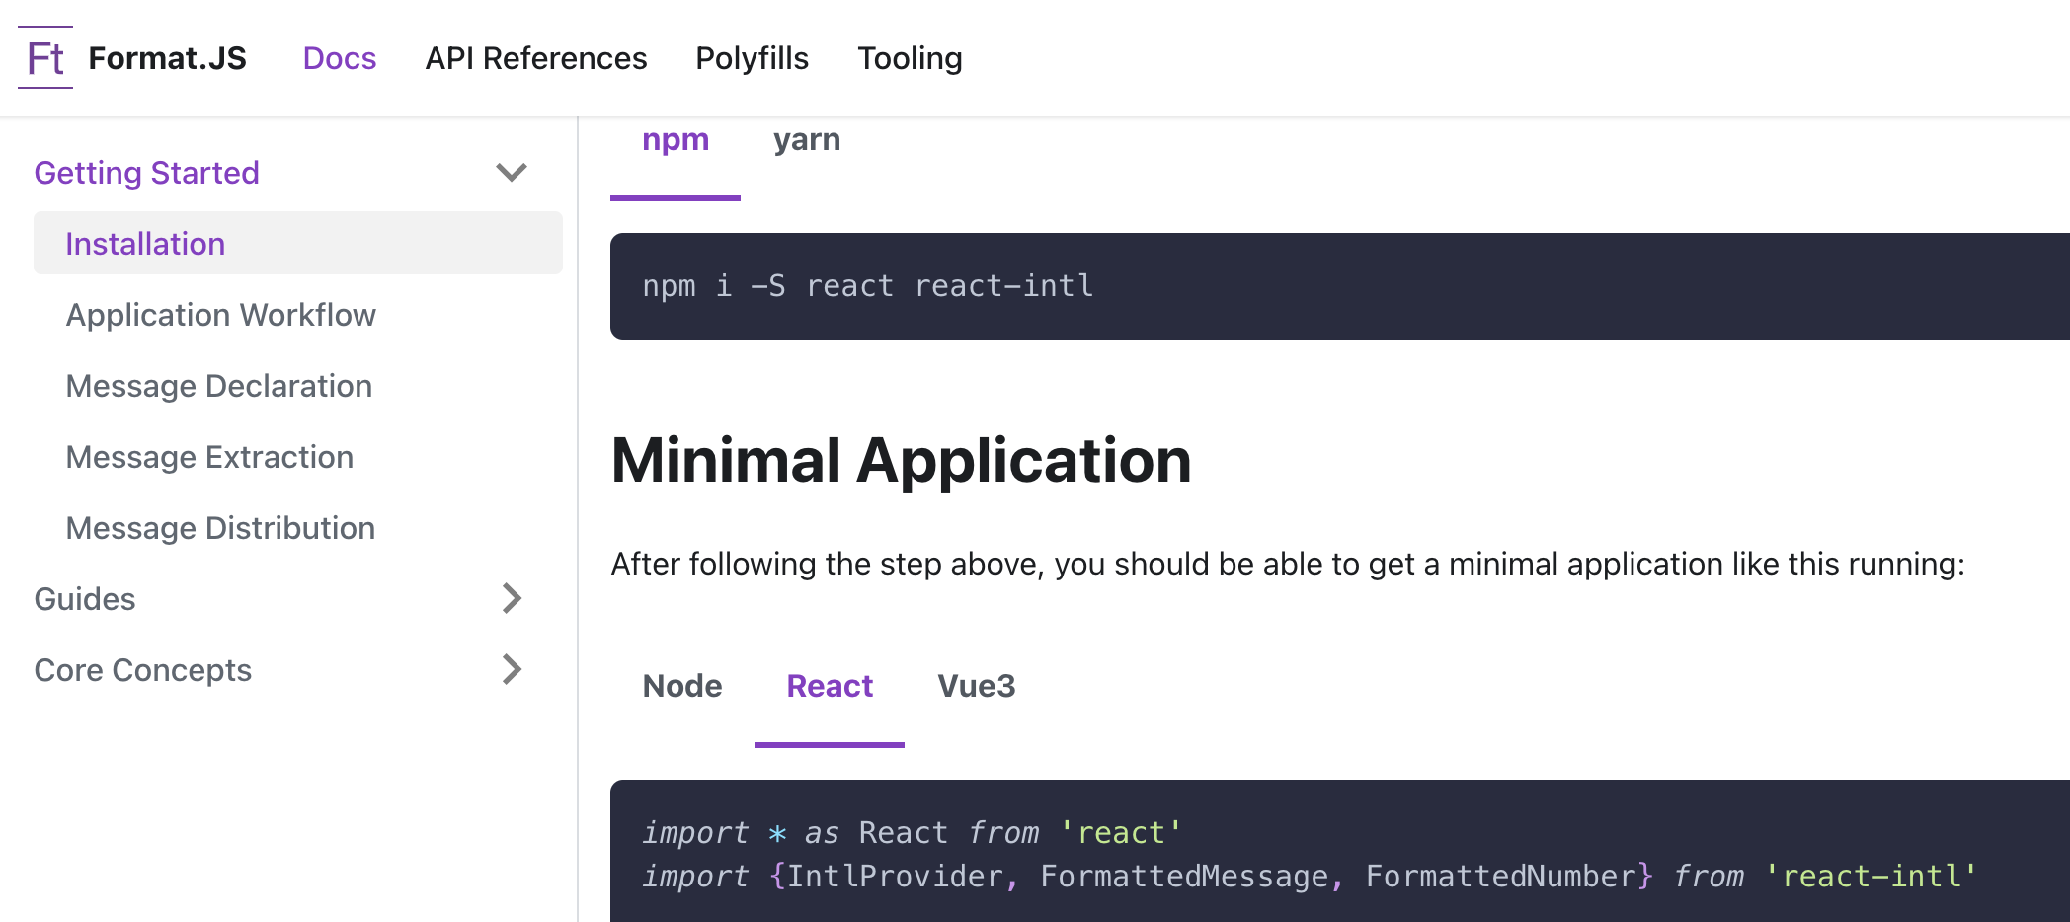Open the Polyfills navigation link
This screenshot has width=2070, height=922.
[x=752, y=58]
